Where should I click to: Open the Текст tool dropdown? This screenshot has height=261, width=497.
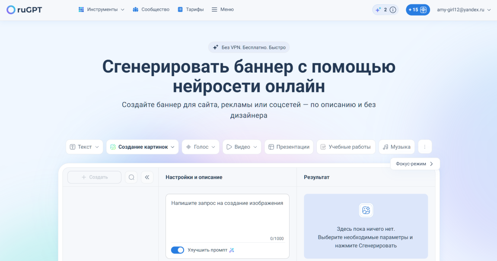[x=84, y=147]
